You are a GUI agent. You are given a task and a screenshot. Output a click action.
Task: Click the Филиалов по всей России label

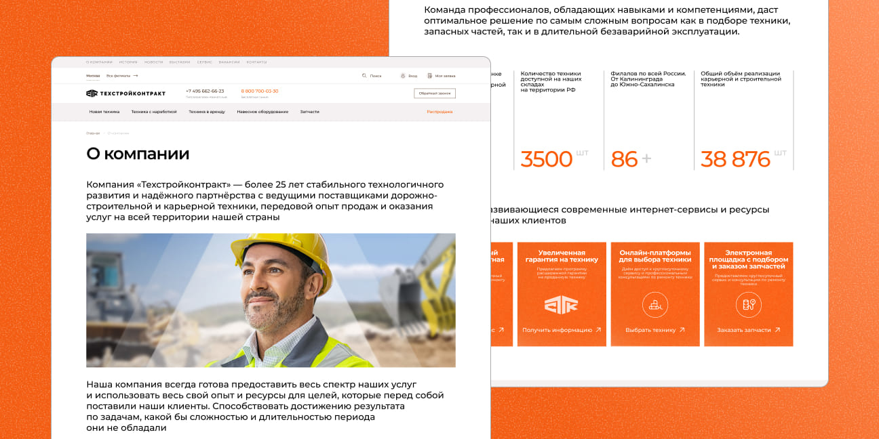(648, 79)
